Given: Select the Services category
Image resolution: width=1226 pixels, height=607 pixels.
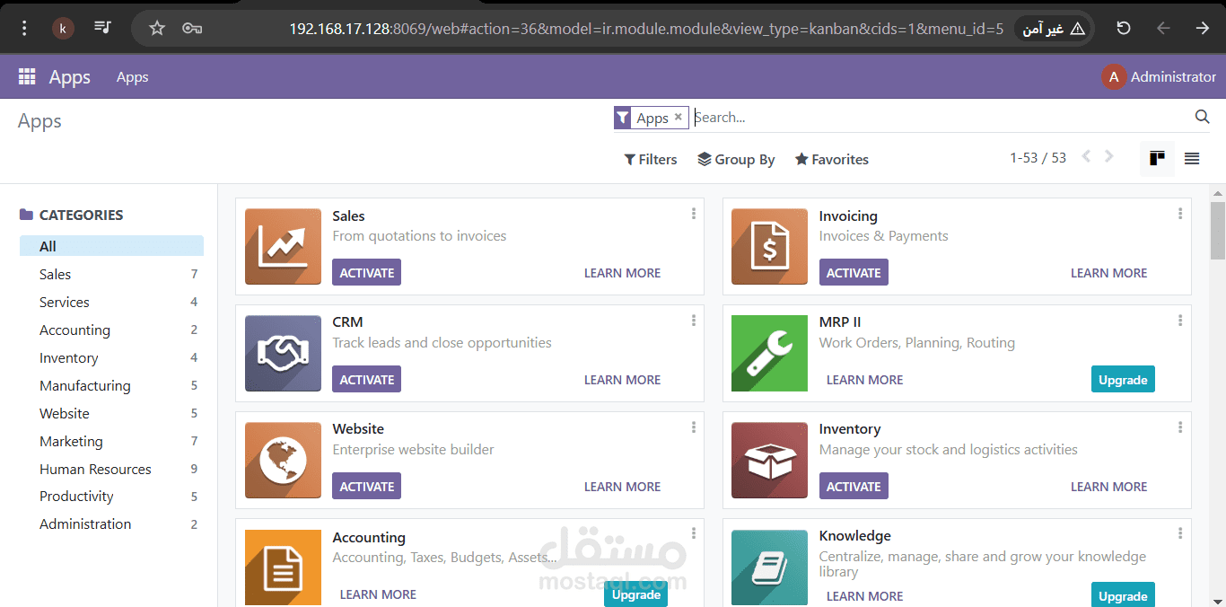Looking at the screenshot, I should 111,302.
